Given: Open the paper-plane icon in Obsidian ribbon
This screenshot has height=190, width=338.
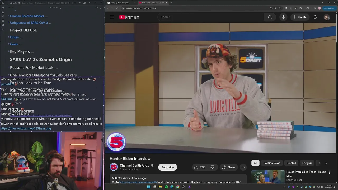Looking at the screenshot, I should tap(3, 8).
